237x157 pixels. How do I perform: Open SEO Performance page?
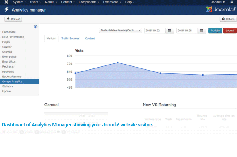(13, 37)
